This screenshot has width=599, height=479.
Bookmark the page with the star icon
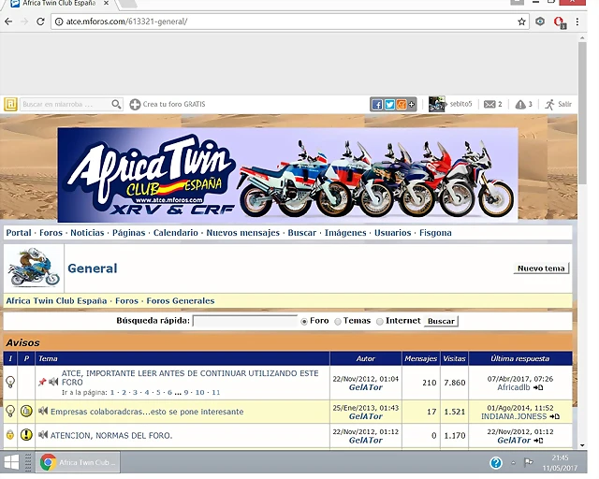521,22
